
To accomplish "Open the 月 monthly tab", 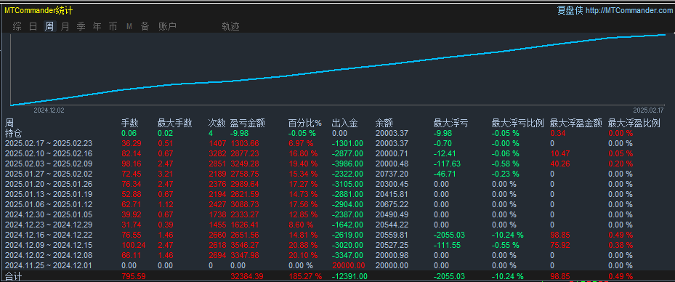I will click(65, 27).
